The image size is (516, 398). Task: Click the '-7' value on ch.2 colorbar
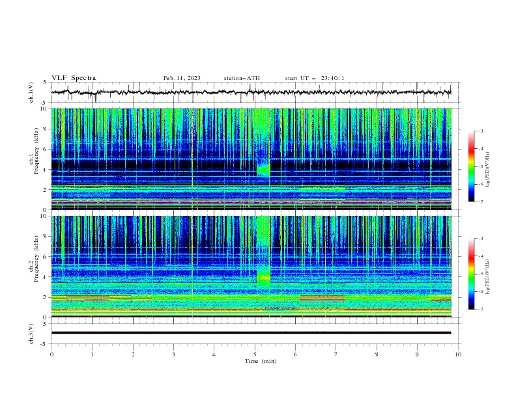(x=480, y=310)
